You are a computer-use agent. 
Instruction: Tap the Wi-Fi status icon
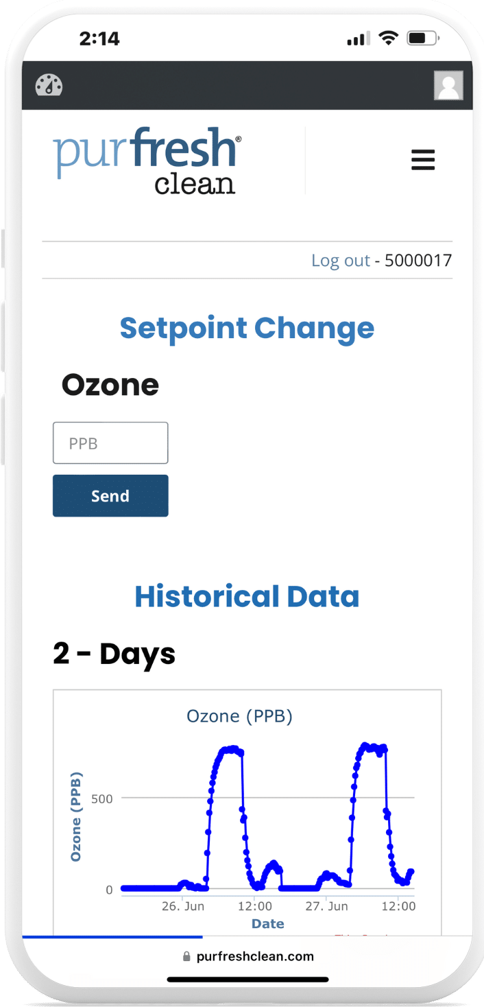click(389, 38)
